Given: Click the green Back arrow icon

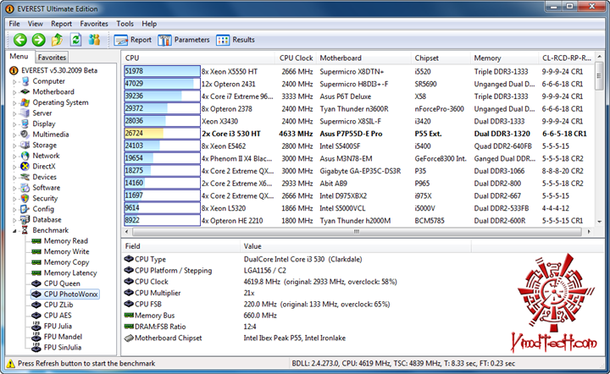Looking at the screenshot, I should point(19,40).
